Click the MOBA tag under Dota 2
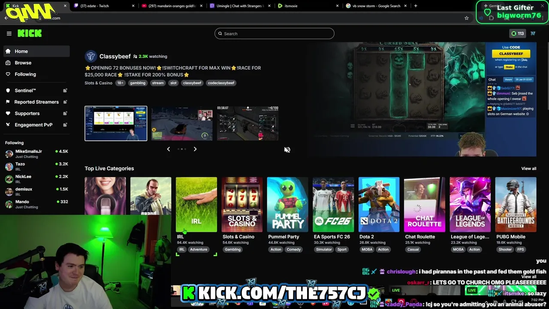The height and width of the screenshot is (309, 549). coord(367,249)
